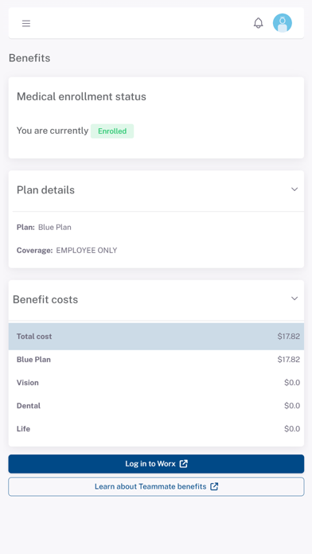The height and width of the screenshot is (554, 312).
Task: Select the Dental cost row
Action: tap(156, 406)
